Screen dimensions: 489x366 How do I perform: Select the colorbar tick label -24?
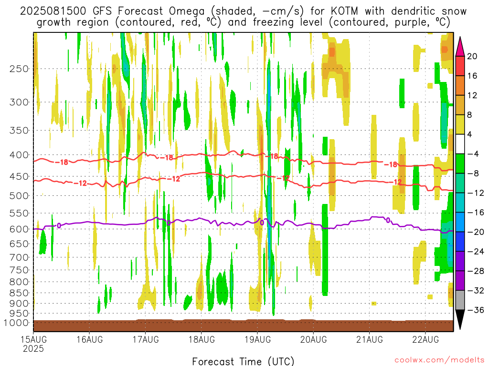tap(476, 252)
